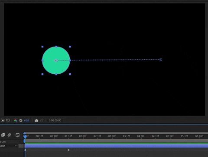Open the parent dropdown showing None

pyautogui.click(x=9, y=146)
